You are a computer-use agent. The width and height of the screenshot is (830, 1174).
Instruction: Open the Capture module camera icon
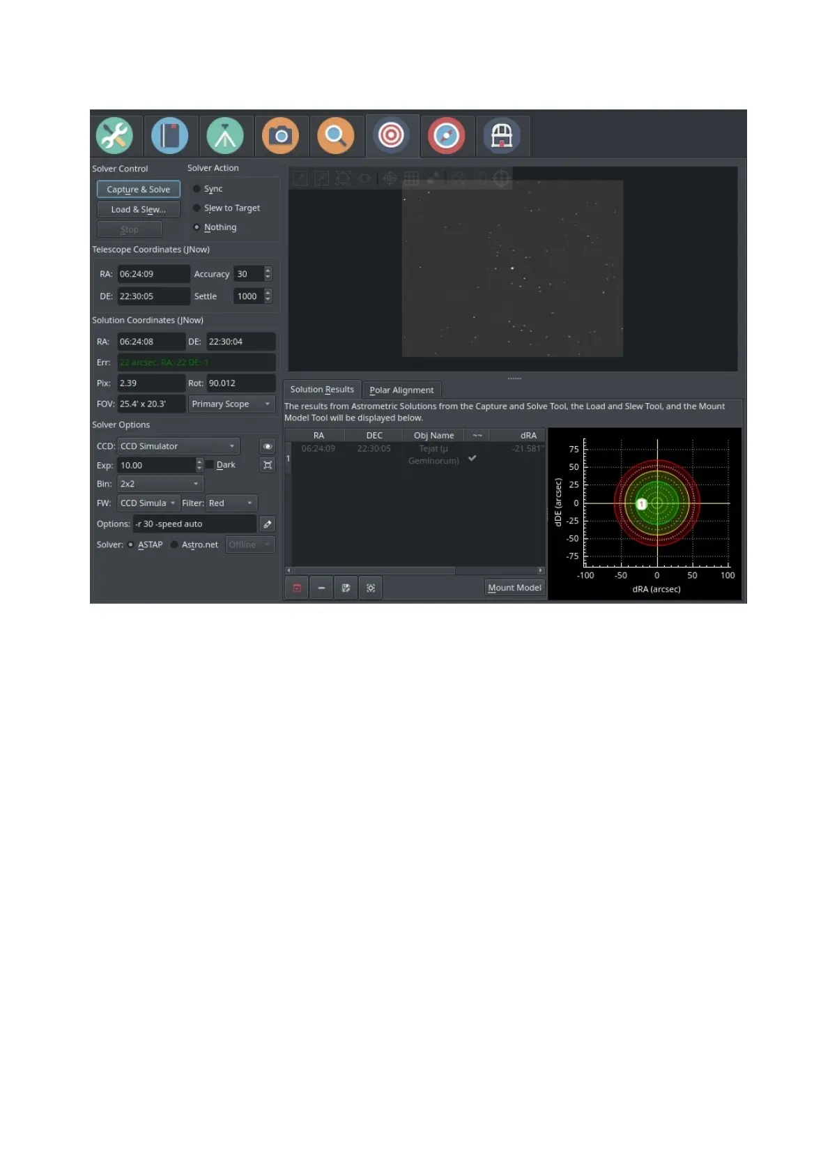pos(281,136)
